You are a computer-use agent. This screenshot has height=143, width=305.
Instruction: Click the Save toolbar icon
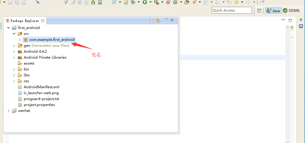point(10,2)
